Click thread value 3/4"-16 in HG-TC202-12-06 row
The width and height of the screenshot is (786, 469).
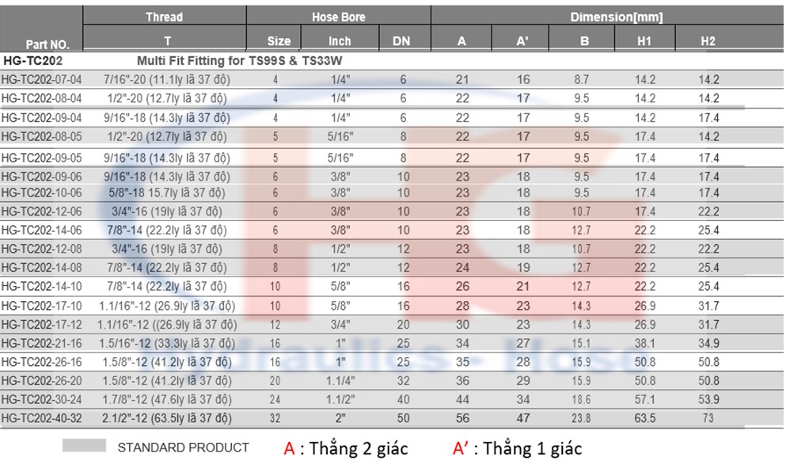click(x=164, y=212)
